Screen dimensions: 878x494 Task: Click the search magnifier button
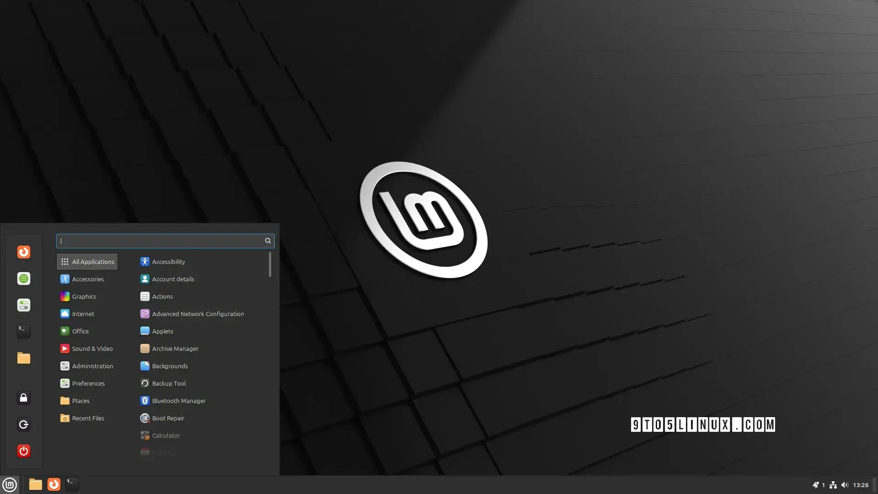(267, 241)
